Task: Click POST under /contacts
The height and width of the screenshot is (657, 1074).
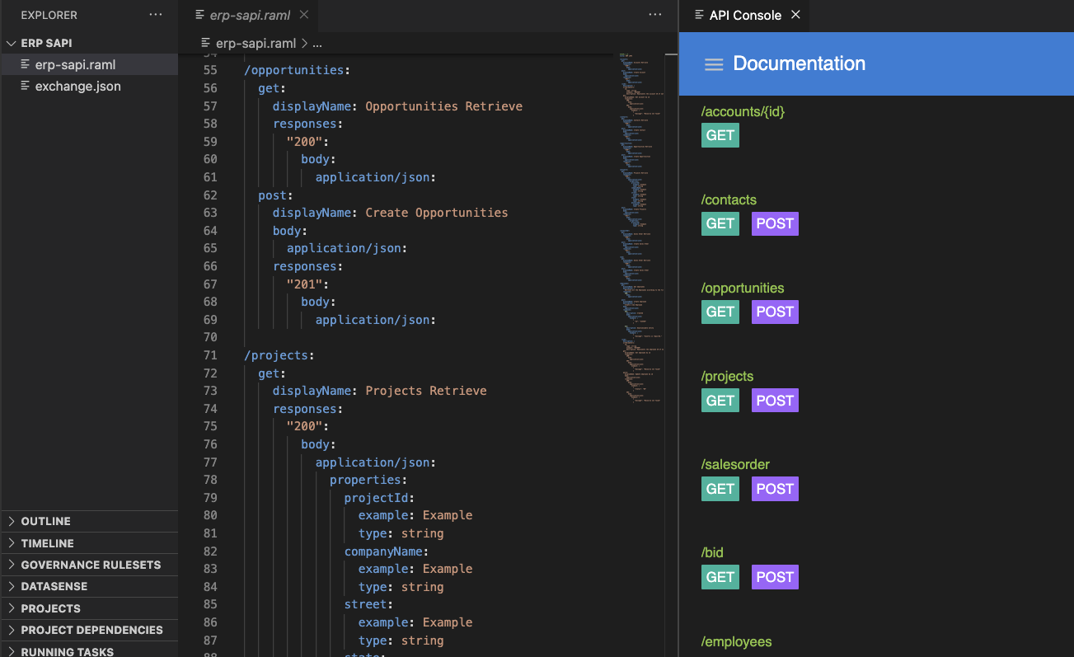Action: click(774, 223)
